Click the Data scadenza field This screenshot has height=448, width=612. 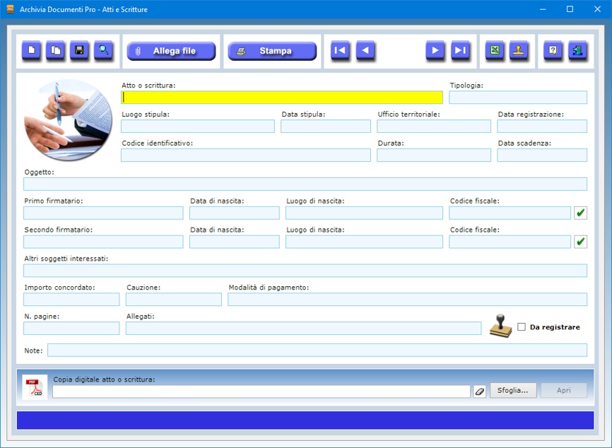pyautogui.click(x=542, y=155)
